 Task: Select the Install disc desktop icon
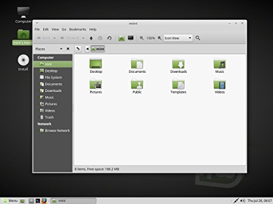click(x=23, y=63)
